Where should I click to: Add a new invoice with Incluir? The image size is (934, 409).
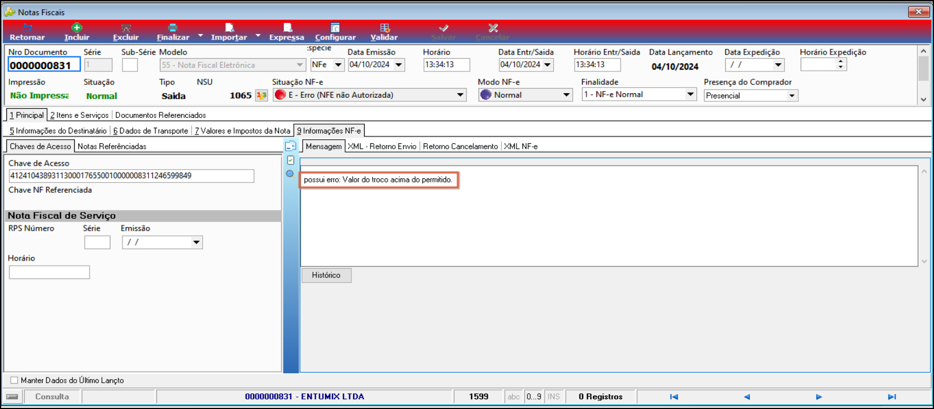(x=76, y=32)
